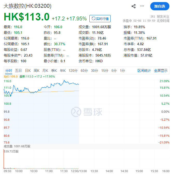172x177 pixels.
Task: Click the 成交额 value 11.16亿
Action: coord(98,33)
